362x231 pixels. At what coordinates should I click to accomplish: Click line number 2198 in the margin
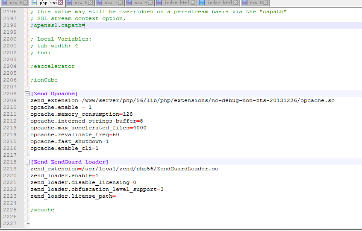click(x=10, y=25)
